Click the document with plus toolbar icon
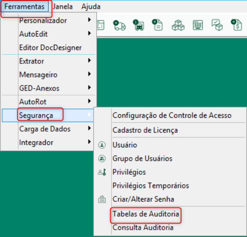The width and height of the screenshot is (247, 237). pyautogui.click(x=157, y=25)
